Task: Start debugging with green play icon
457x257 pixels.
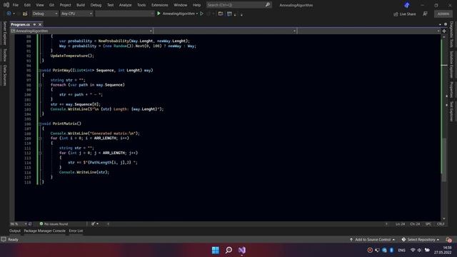Action: tap(159, 14)
